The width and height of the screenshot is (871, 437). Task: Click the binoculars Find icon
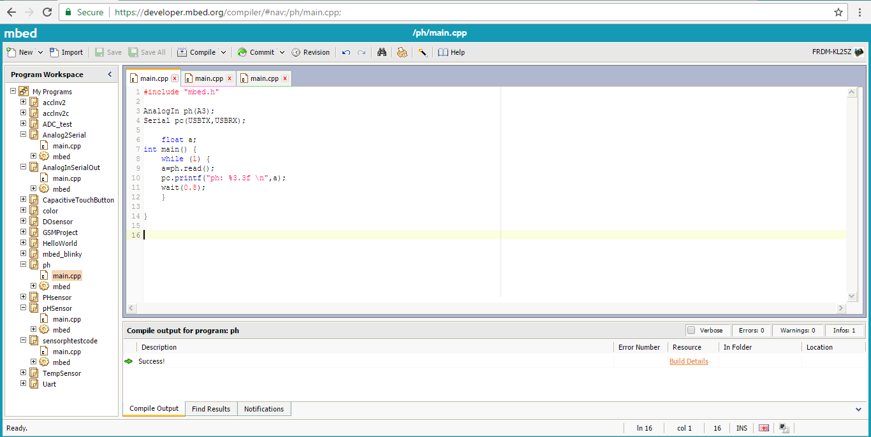tap(382, 52)
